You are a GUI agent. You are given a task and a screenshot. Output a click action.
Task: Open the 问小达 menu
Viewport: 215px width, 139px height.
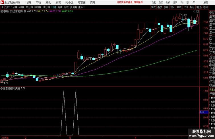pos(69,2)
